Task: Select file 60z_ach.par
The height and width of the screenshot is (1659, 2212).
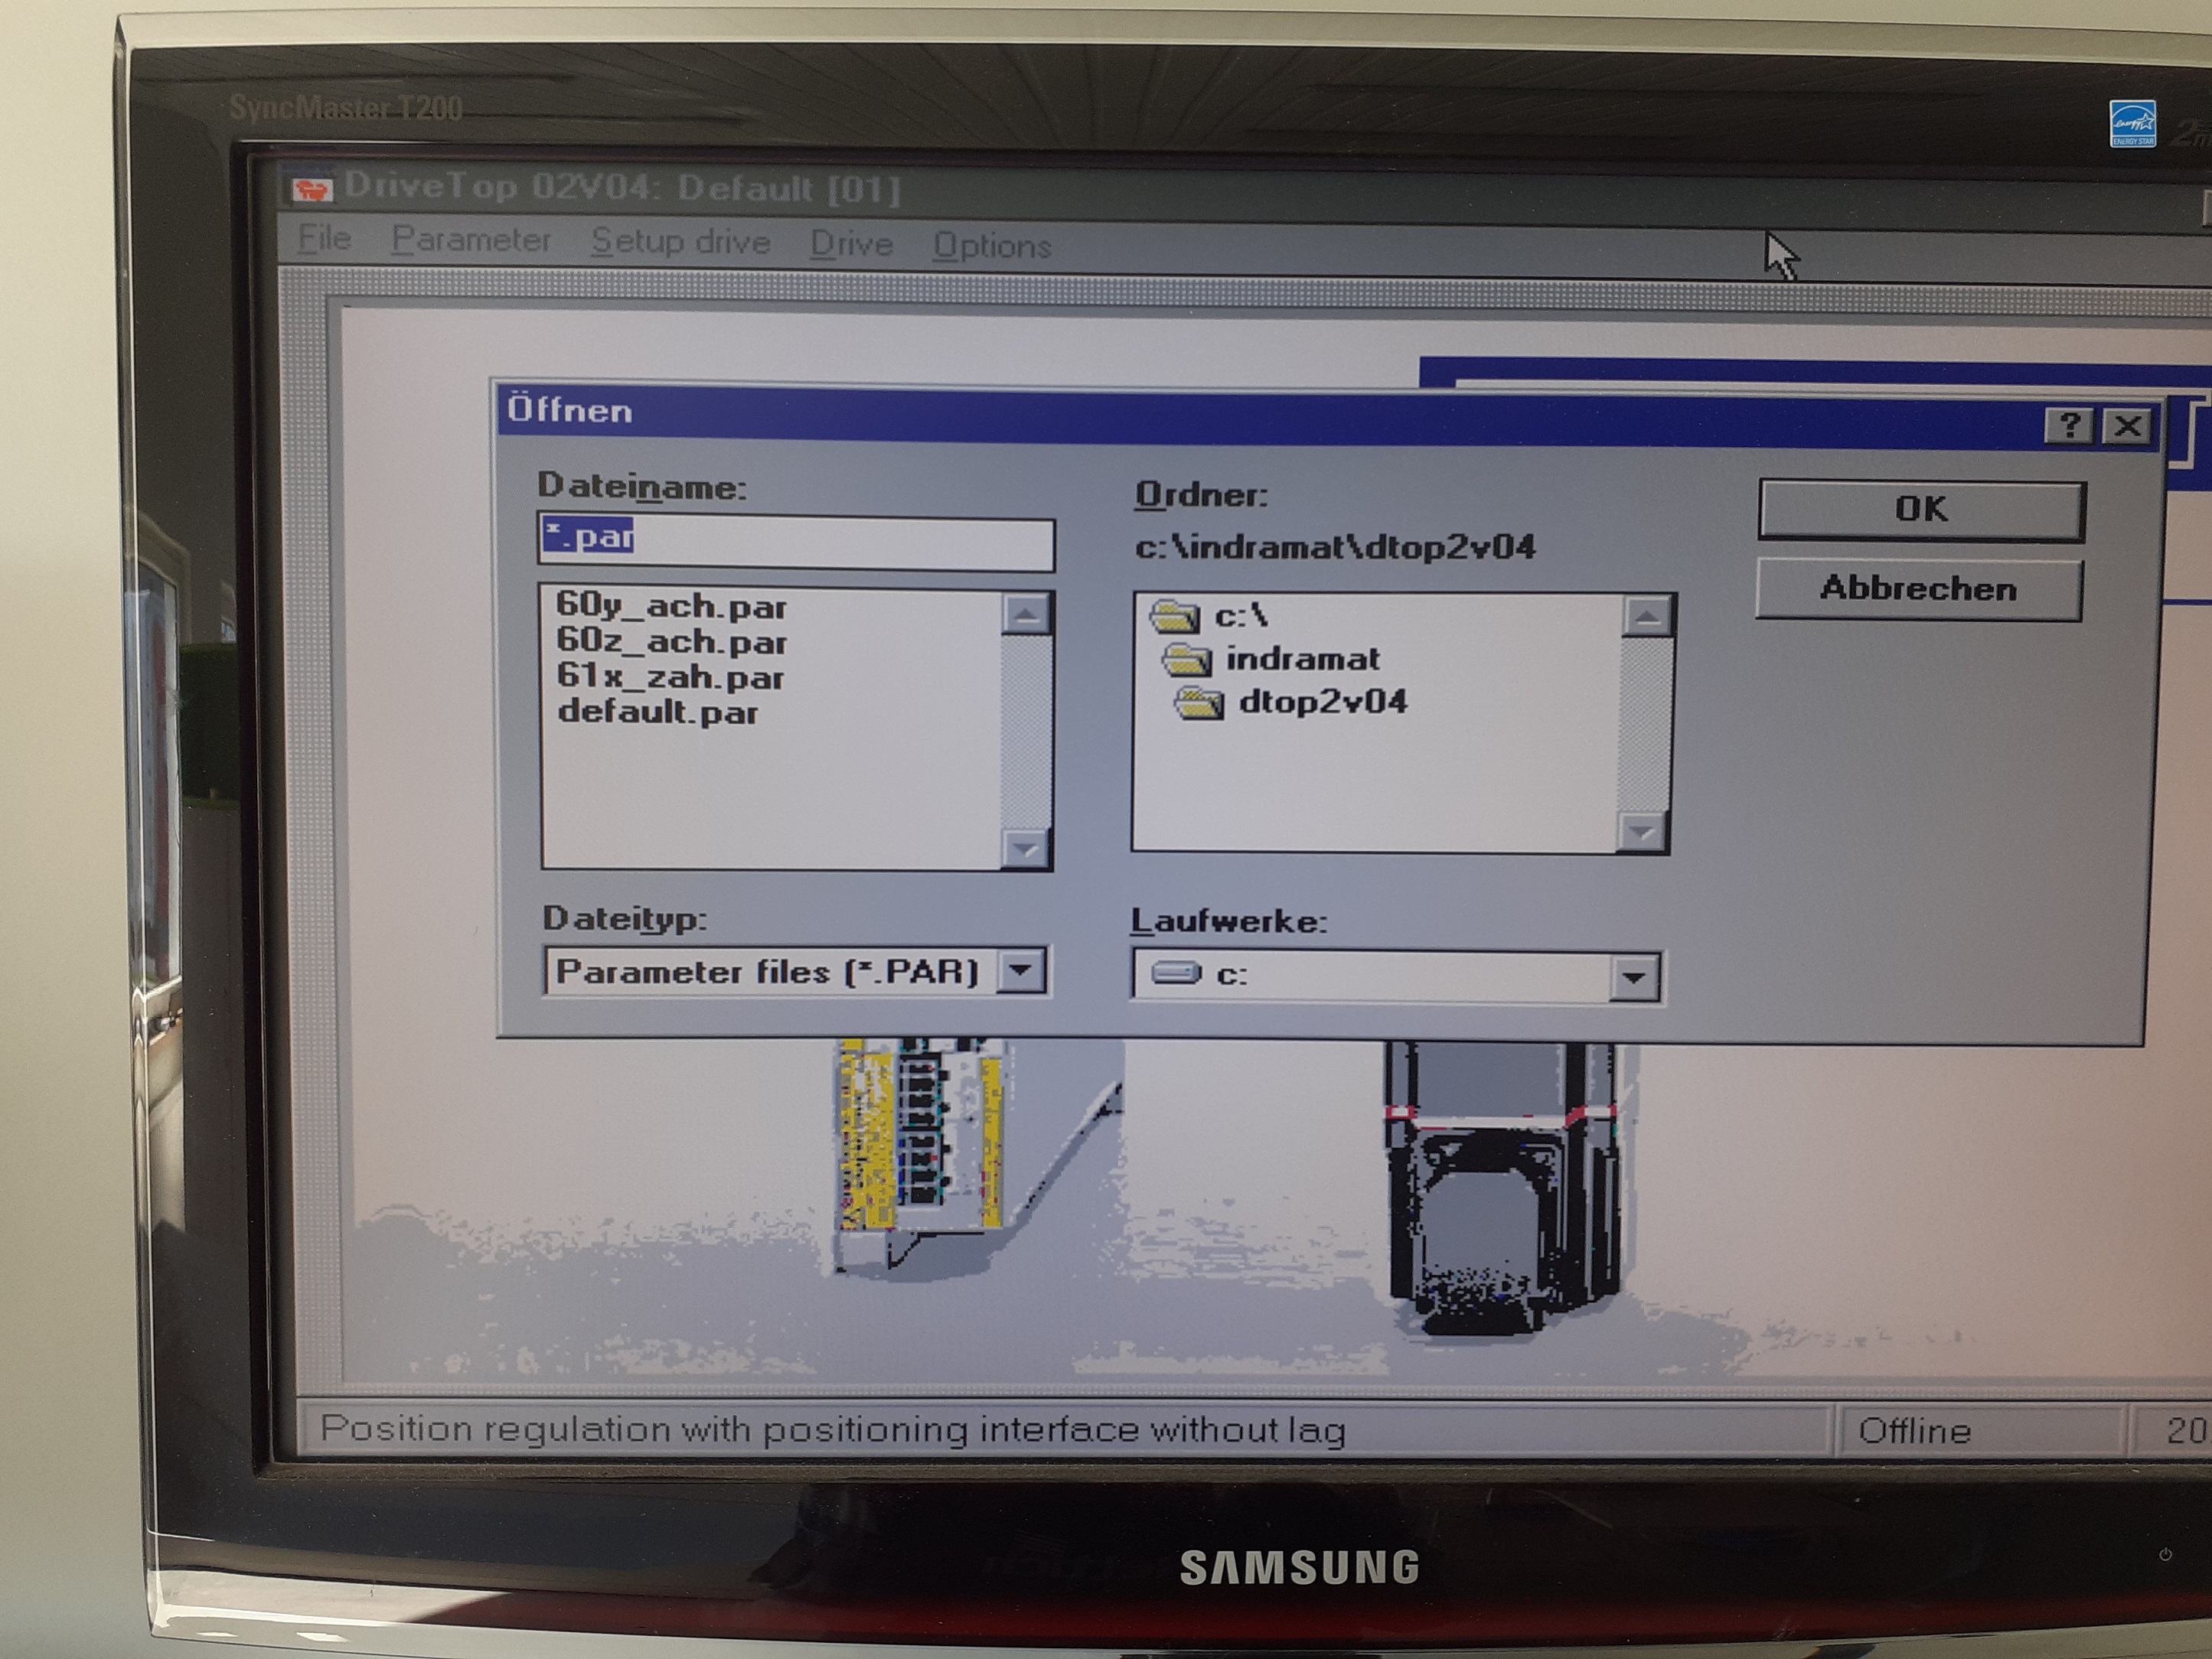Action: (x=671, y=641)
